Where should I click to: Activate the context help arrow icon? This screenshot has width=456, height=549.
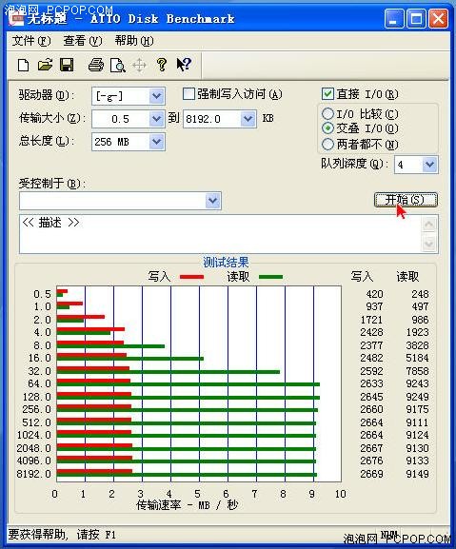point(184,65)
